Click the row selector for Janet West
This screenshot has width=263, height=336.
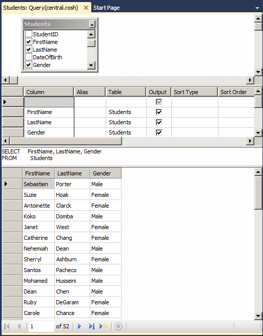pyautogui.click(x=12, y=227)
